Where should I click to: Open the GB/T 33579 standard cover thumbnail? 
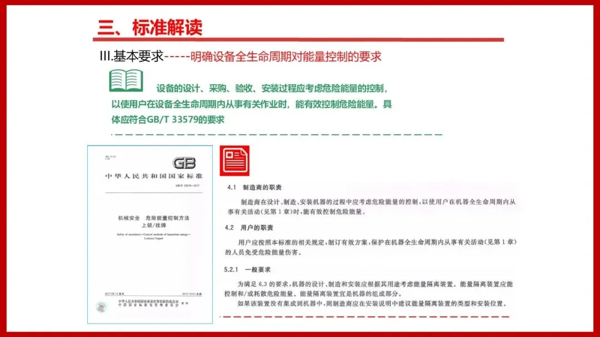pos(150,234)
